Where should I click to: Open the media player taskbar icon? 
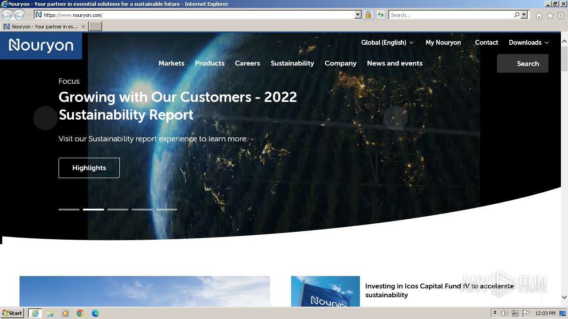[65, 313]
